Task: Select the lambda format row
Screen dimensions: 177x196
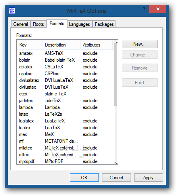Action: [65, 107]
